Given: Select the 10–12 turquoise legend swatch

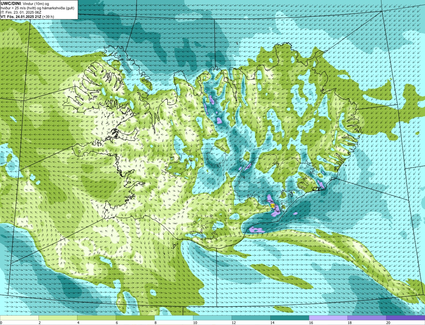Looking at the screenshot, I should [212, 318].
